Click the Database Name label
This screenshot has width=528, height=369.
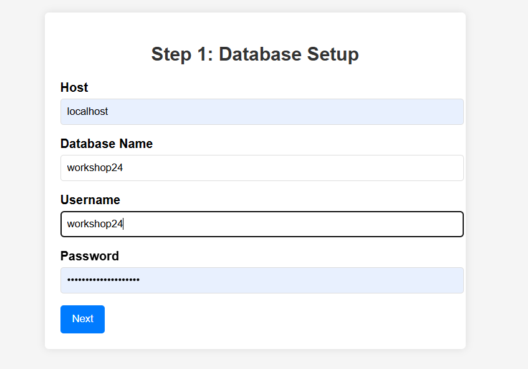click(x=107, y=144)
